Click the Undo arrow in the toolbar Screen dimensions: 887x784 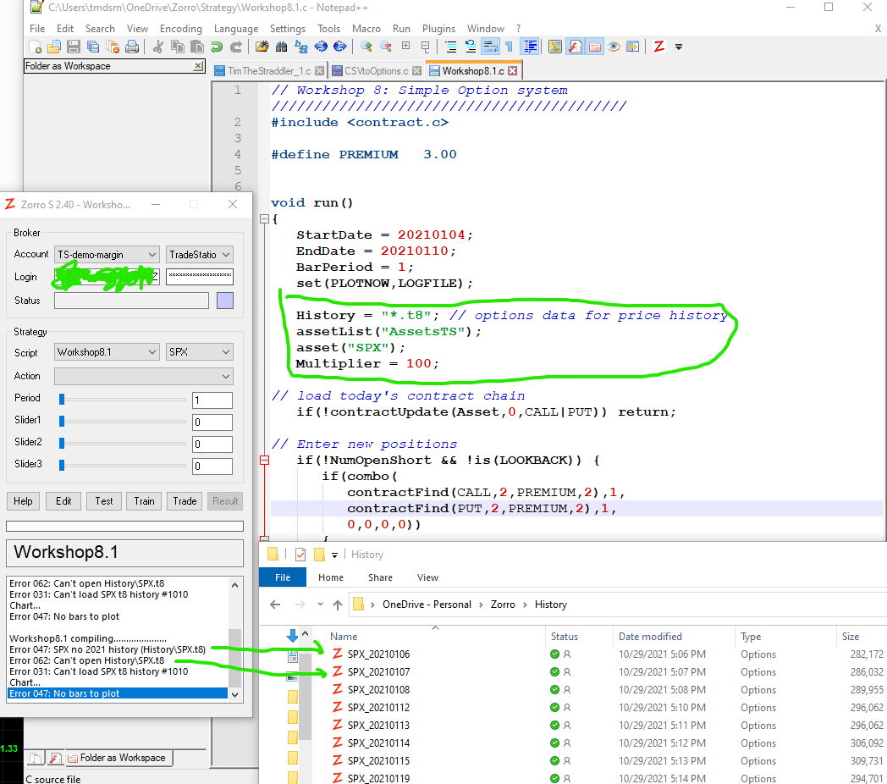coord(217,47)
